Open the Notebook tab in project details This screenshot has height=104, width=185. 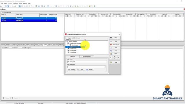click(8, 45)
